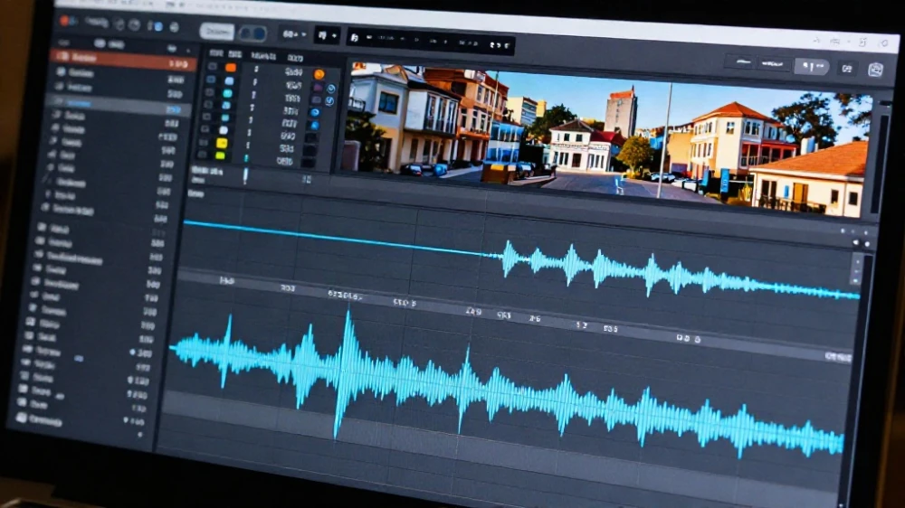Pick the yellow-green track color swatch
The height and width of the screenshot is (508, 905).
tap(220, 155)
